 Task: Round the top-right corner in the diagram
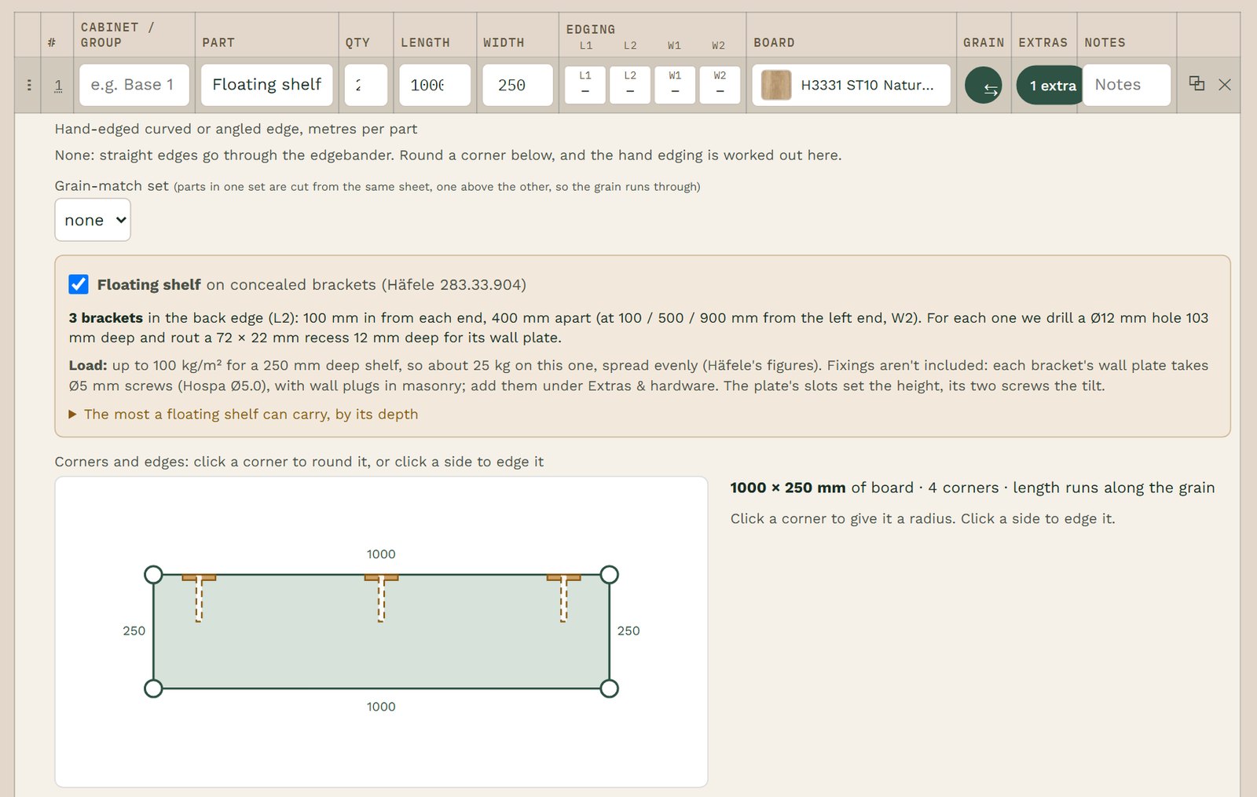[x=609, y=575]
